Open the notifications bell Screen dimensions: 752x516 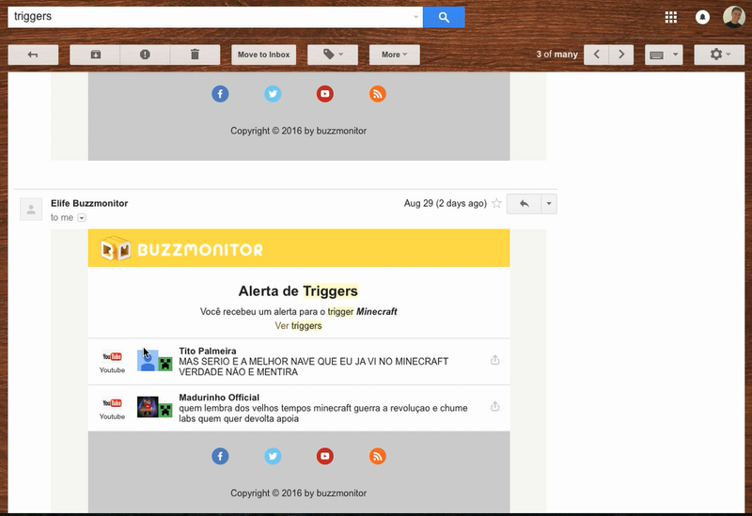pos(702,17)
